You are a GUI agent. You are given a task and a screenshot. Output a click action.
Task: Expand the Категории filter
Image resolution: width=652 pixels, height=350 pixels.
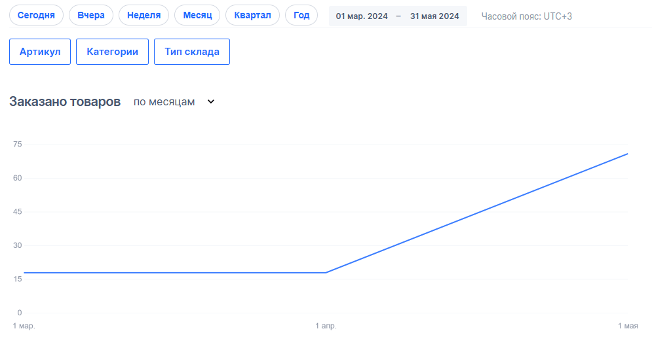pyautogui.click(x=112, y=52)
